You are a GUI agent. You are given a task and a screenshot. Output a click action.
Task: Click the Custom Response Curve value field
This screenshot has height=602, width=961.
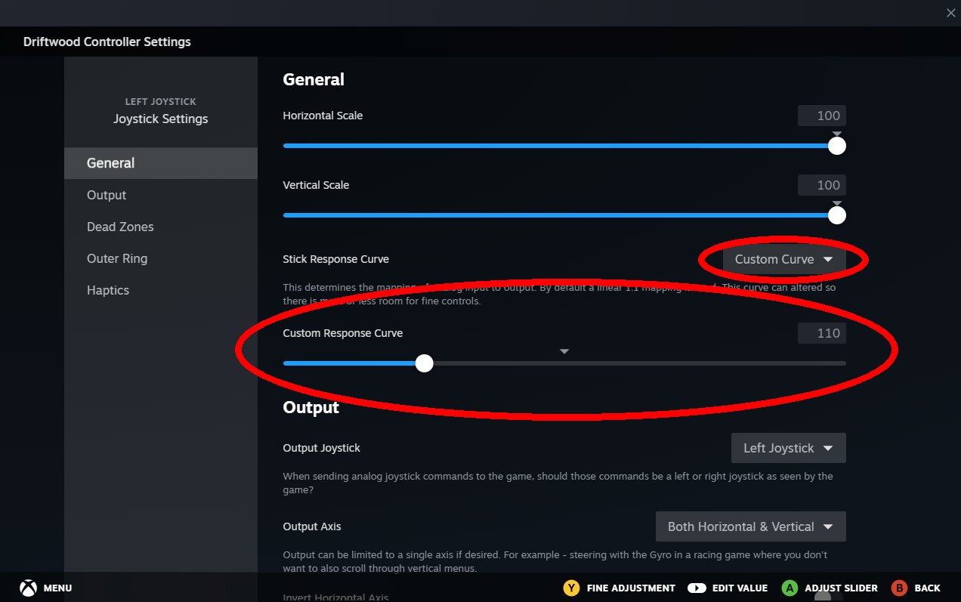pyautogui.click(x=822, y=333)
